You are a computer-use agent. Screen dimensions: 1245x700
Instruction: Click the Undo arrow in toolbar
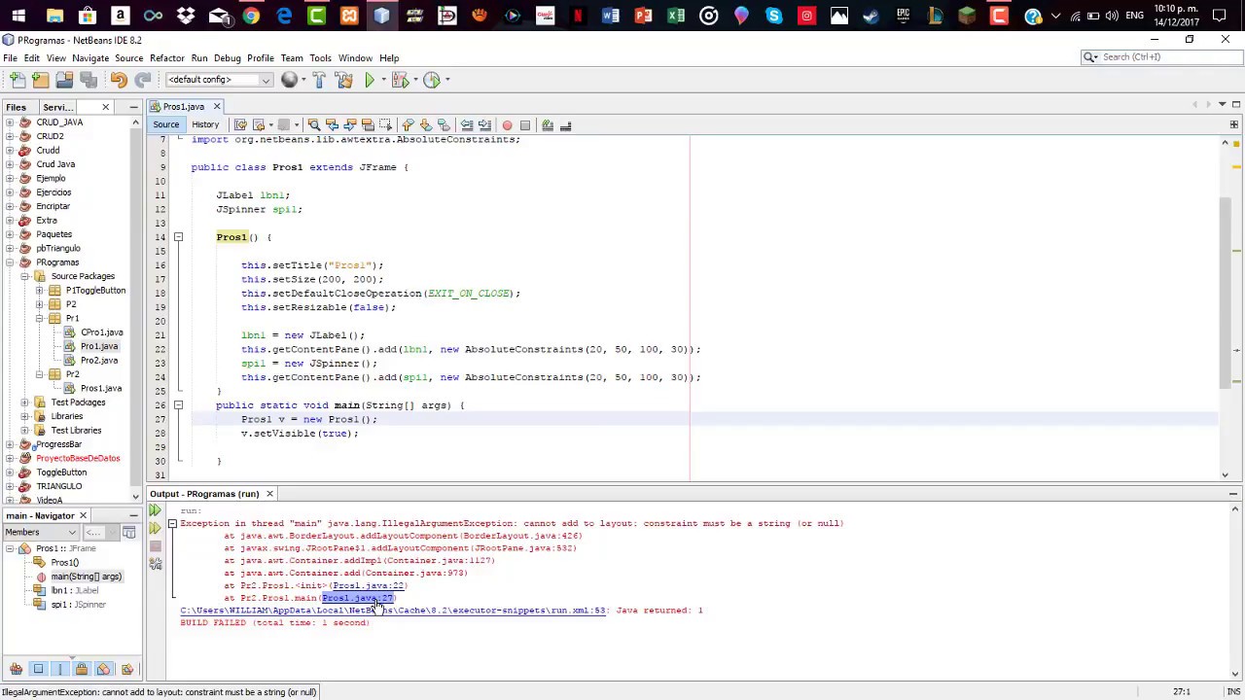119,80
